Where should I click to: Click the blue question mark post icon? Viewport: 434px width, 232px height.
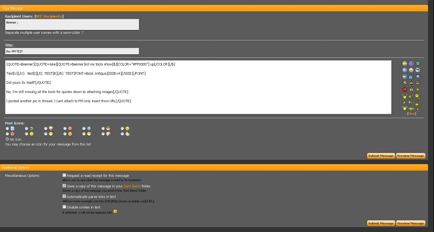point(89,129)
